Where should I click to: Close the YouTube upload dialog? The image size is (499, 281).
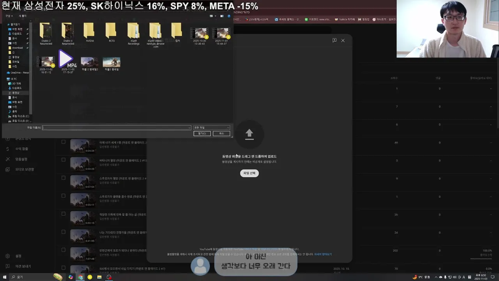(343, 40)
